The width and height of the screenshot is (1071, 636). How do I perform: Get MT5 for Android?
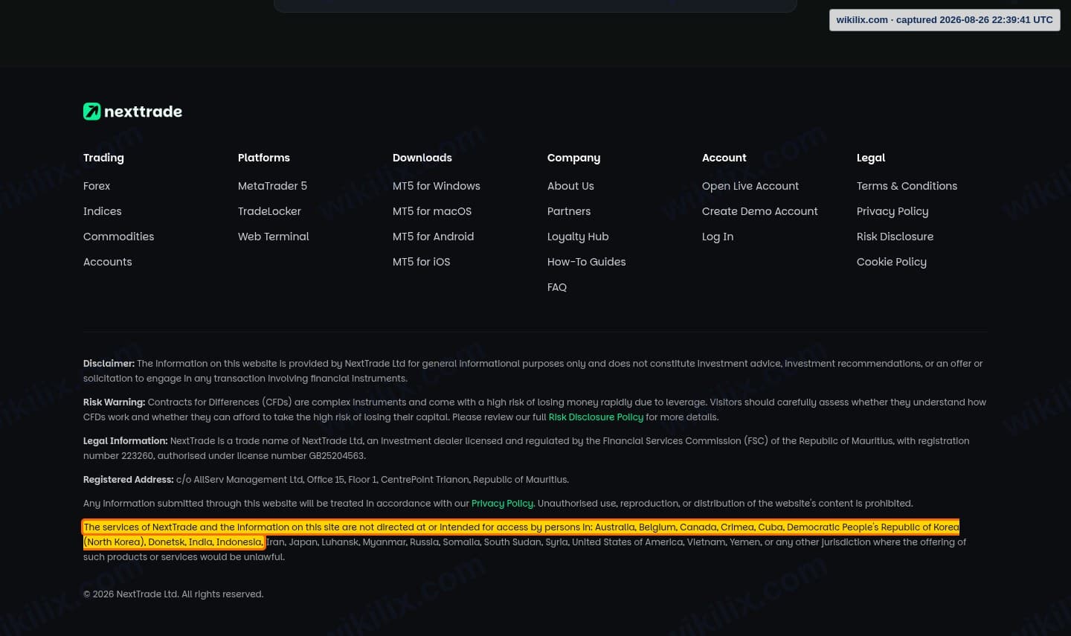point(434,237)
